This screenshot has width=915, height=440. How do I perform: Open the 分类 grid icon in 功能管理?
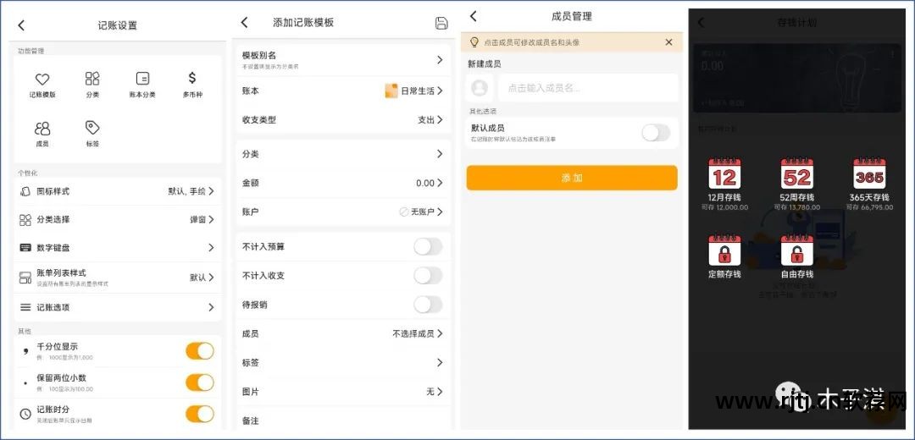(92, 79)
